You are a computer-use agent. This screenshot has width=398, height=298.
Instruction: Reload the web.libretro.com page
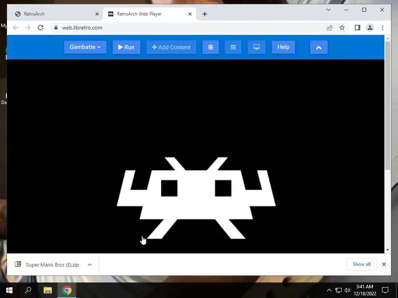click(x=40, y=28)
